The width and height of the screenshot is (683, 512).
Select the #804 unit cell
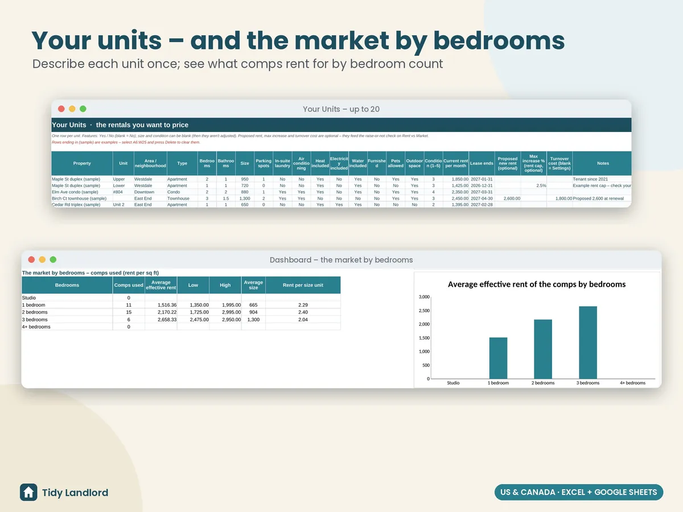[x=123, y=192]
